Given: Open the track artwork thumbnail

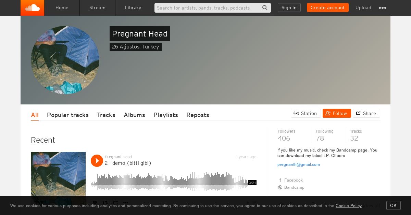Looking at the screenshot, I should (58, 174).
